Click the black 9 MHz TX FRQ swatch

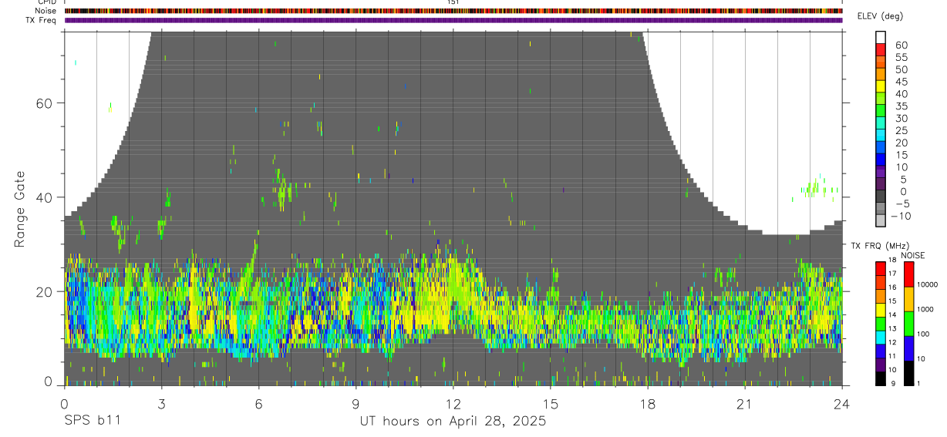click(x=881, y=378)
